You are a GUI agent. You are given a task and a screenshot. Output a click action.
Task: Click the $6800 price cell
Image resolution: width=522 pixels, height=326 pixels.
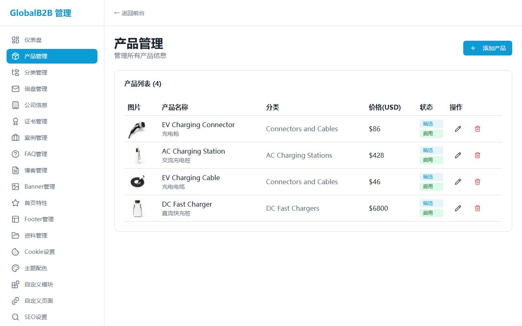pos(378,208)
